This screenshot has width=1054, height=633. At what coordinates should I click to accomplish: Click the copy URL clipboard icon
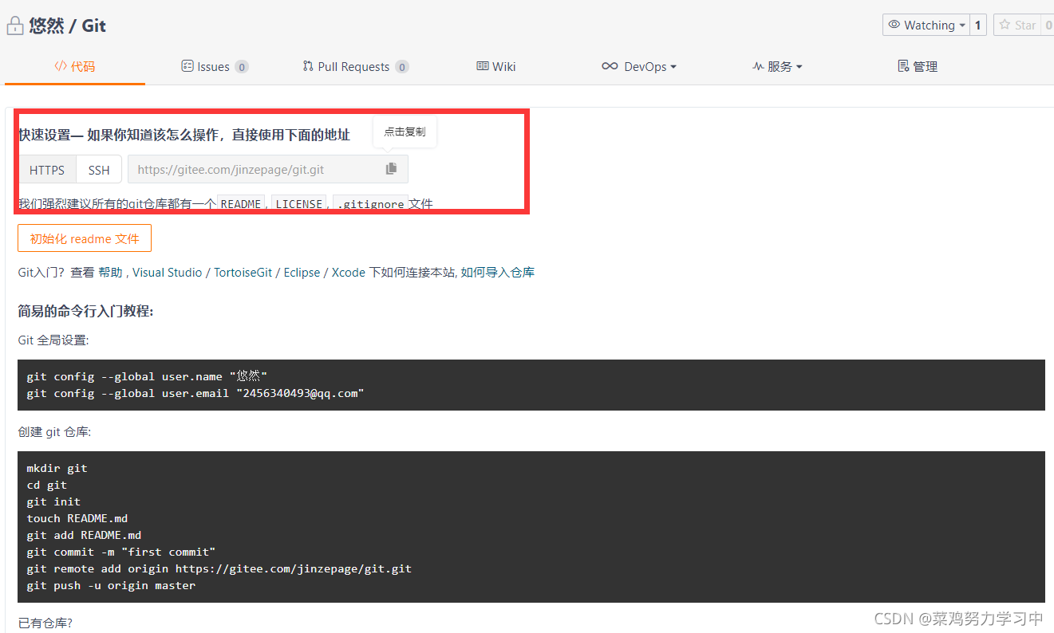pyautogui.click(x=391, y=169)
